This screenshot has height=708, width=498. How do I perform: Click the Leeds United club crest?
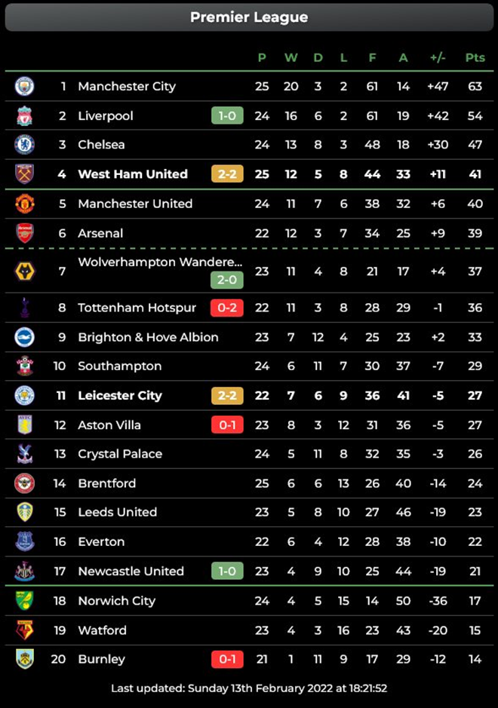pyautogui.click(x=23, y=512)
